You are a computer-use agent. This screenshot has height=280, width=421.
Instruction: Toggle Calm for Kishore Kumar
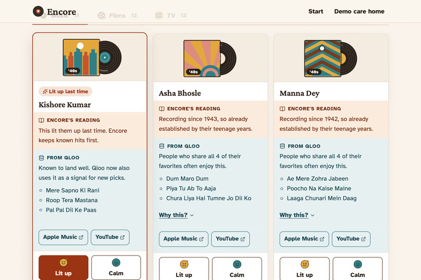(116, 267)
